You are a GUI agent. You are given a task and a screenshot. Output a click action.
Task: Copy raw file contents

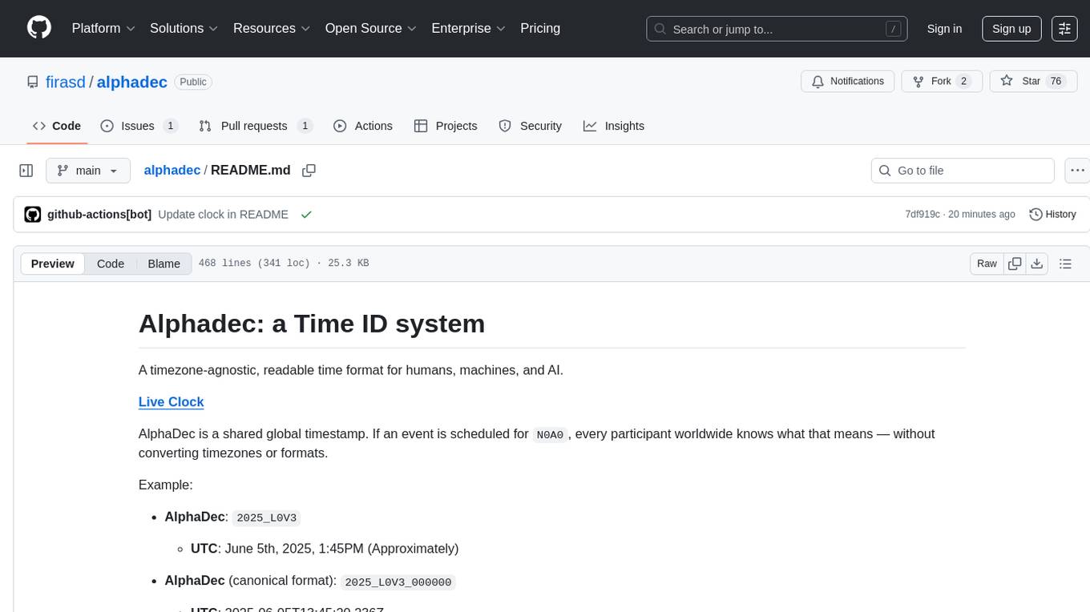click(1015, 264)
